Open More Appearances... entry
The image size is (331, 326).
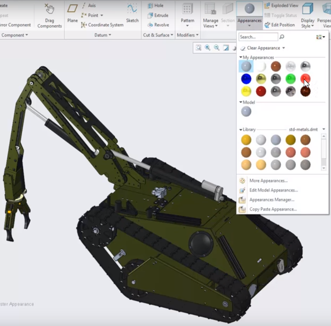(x=268, y=181)
